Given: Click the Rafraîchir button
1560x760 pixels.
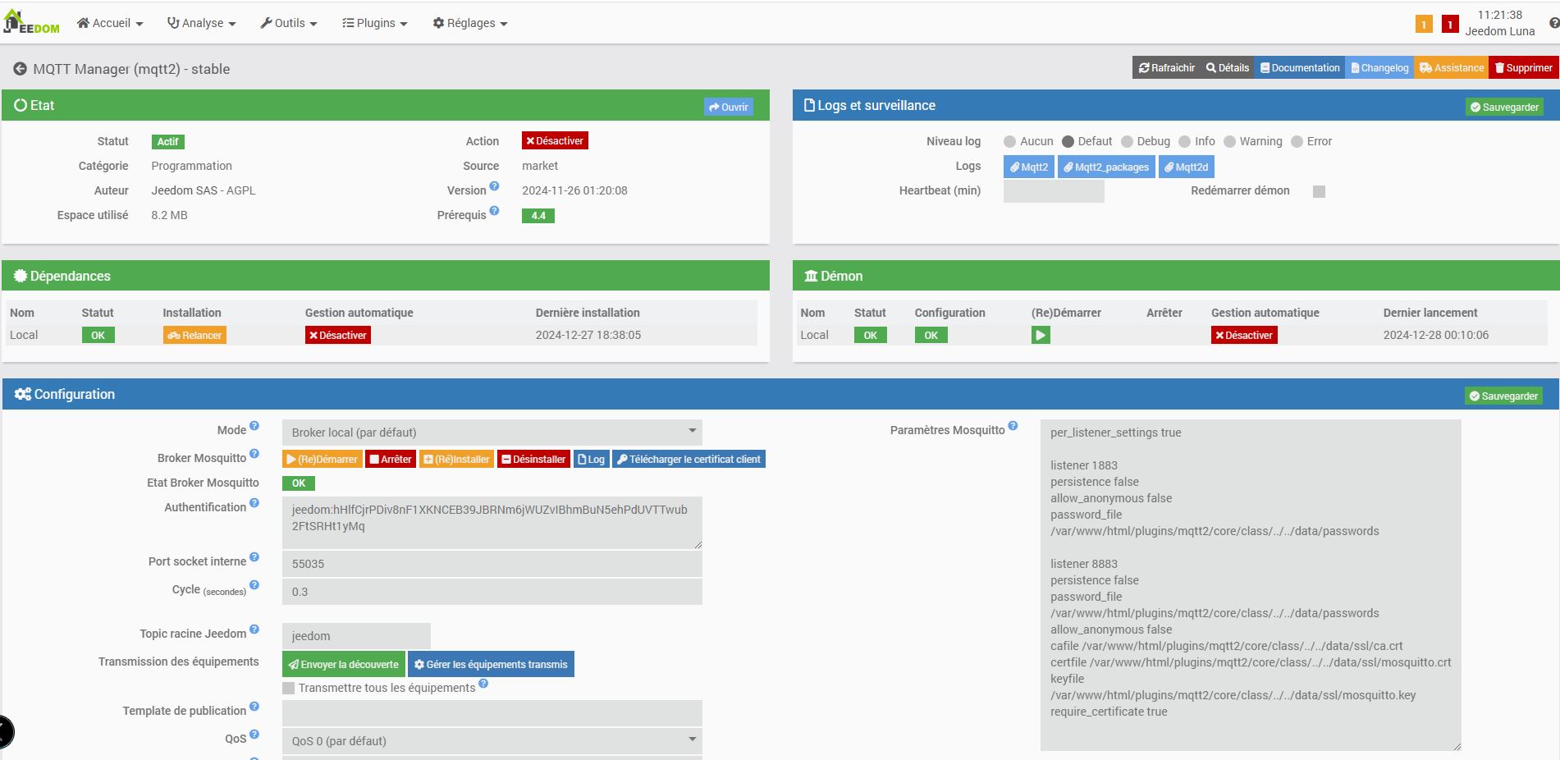Looking at the screenshot, I should coord(1166,68).
